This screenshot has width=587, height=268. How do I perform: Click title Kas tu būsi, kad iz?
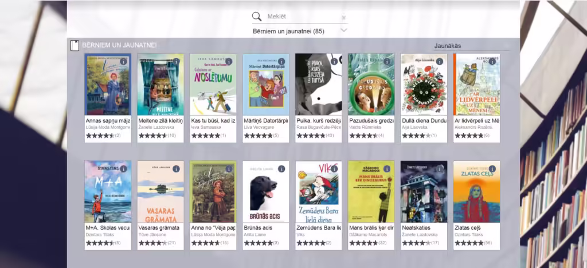(213, 120)
